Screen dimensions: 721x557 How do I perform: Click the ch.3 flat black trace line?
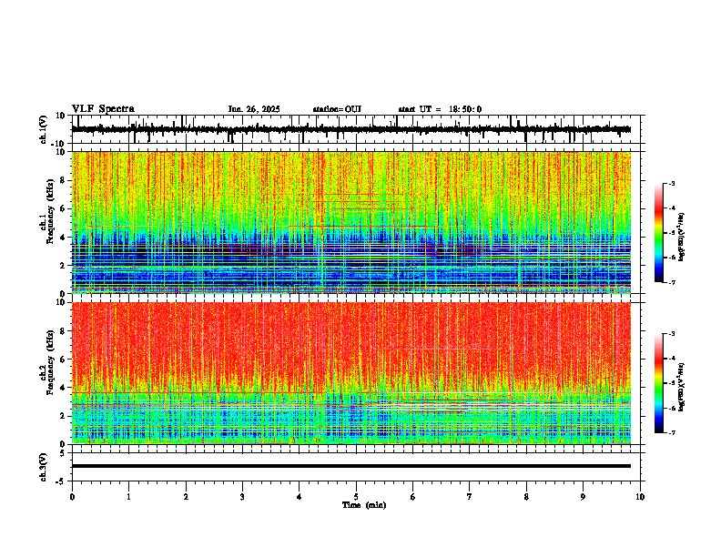[351, 466]
